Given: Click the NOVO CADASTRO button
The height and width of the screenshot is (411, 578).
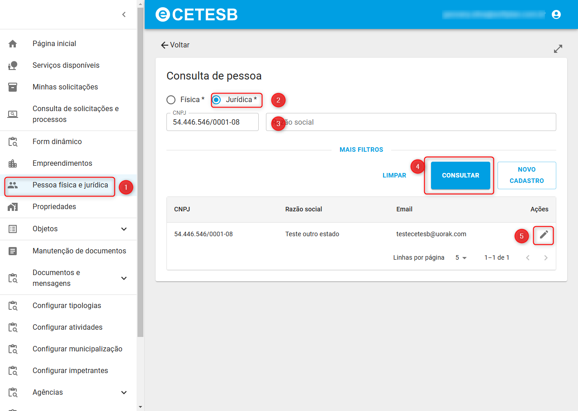Looking at the screenshot, I should pos(527,176).
